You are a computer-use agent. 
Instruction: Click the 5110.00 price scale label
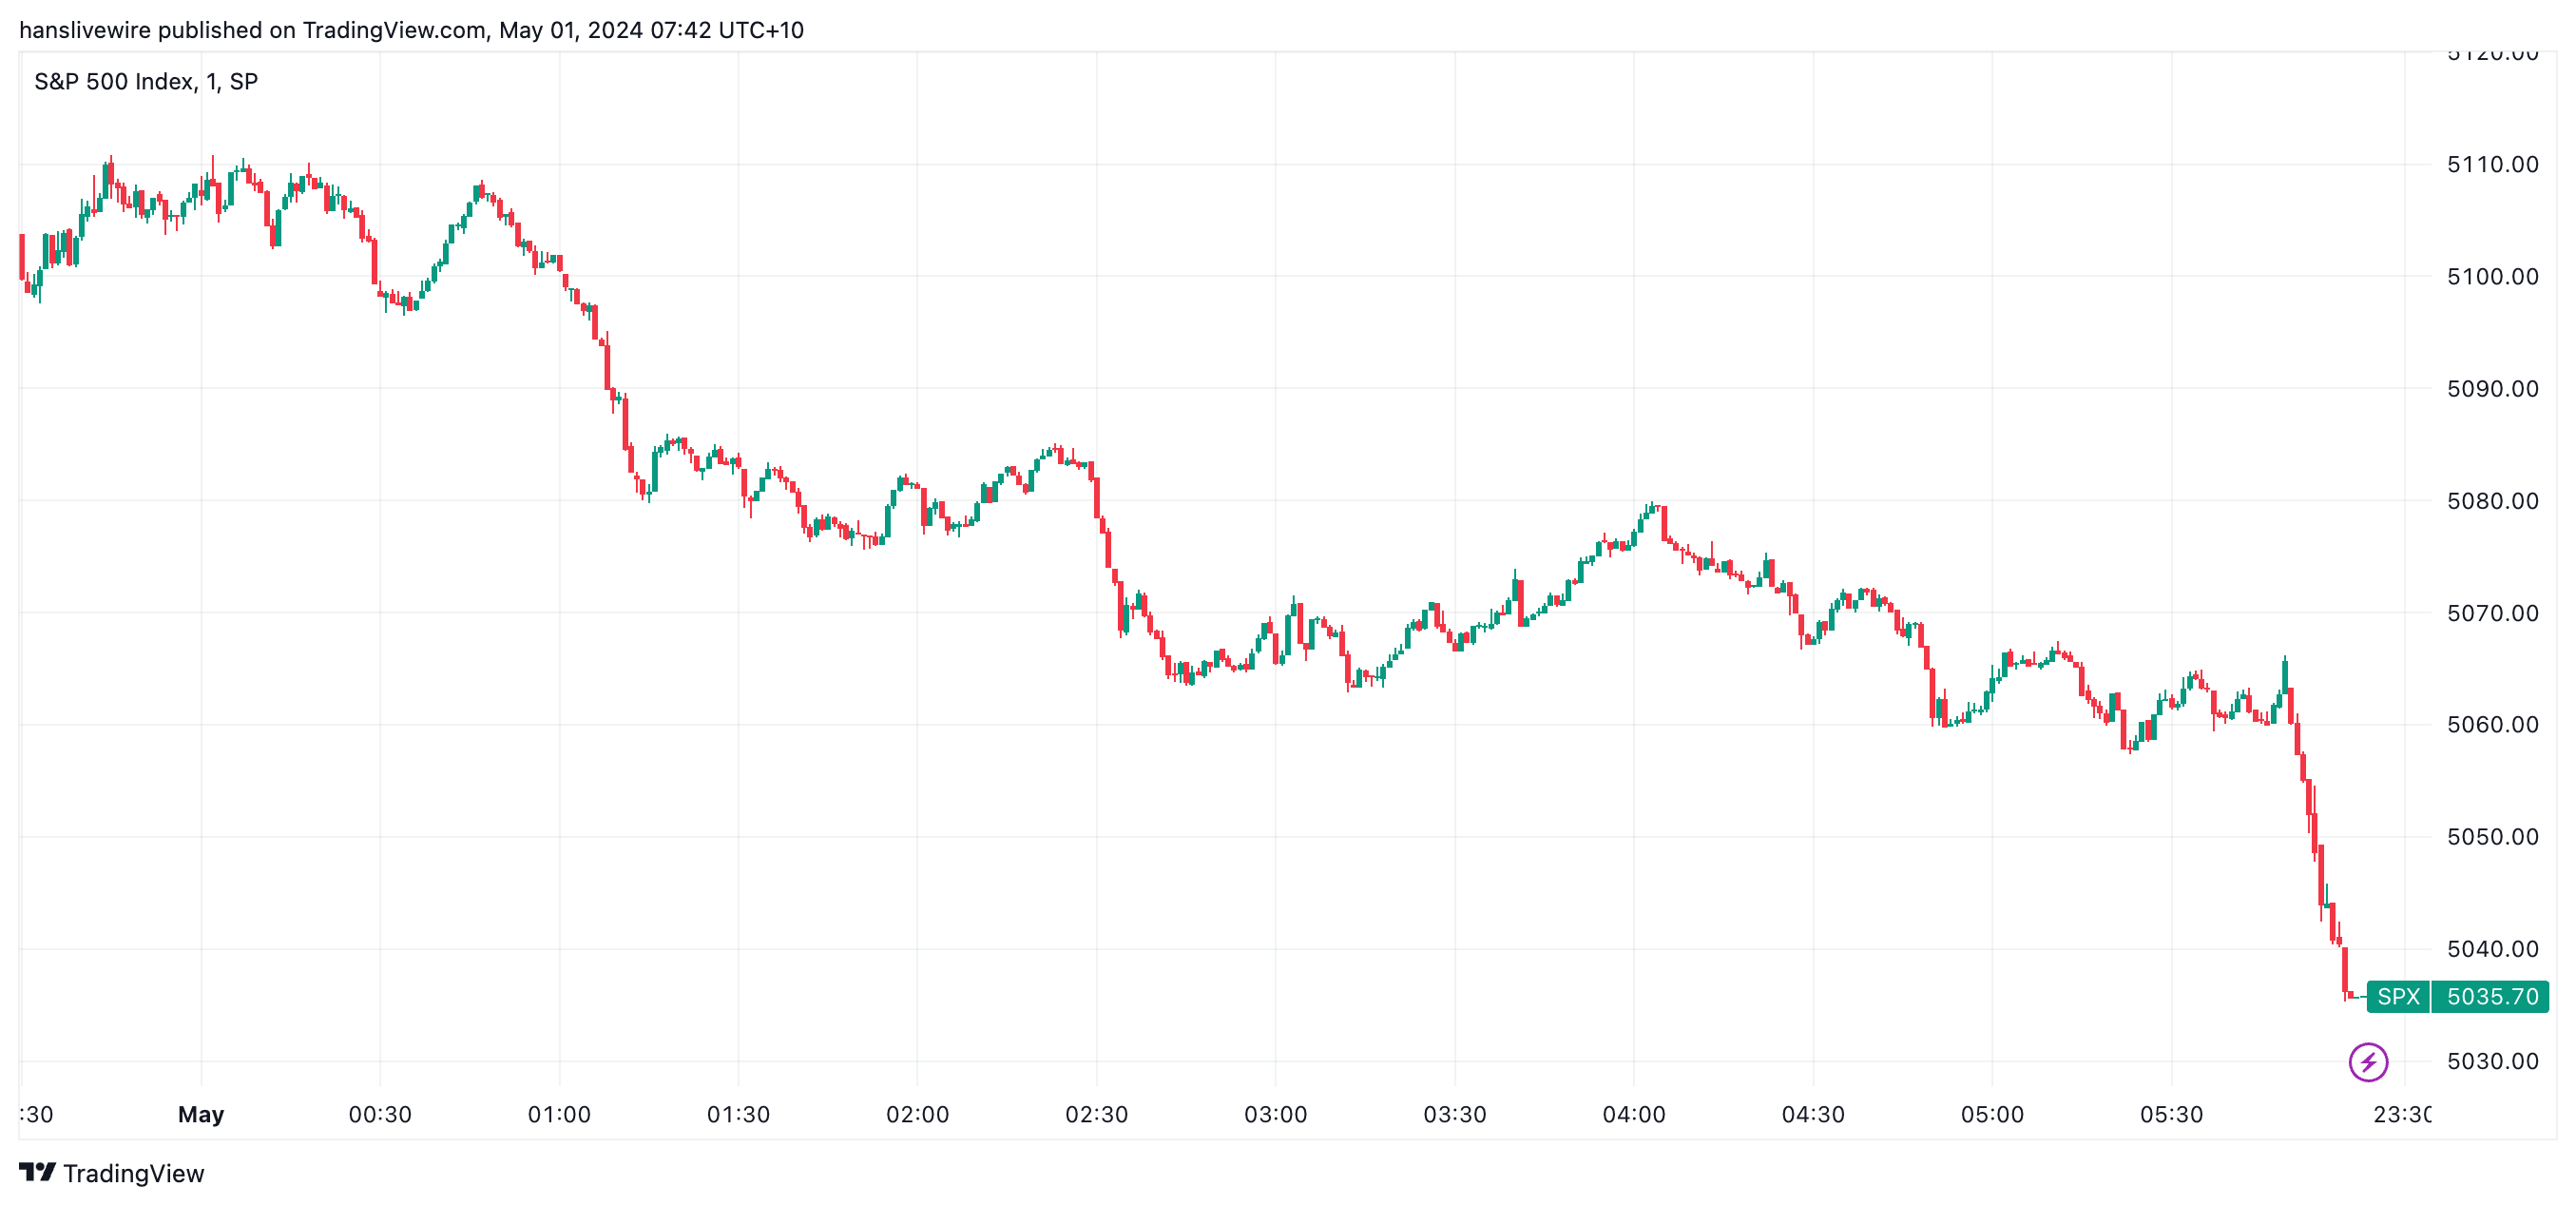[x=2492, y=165]
